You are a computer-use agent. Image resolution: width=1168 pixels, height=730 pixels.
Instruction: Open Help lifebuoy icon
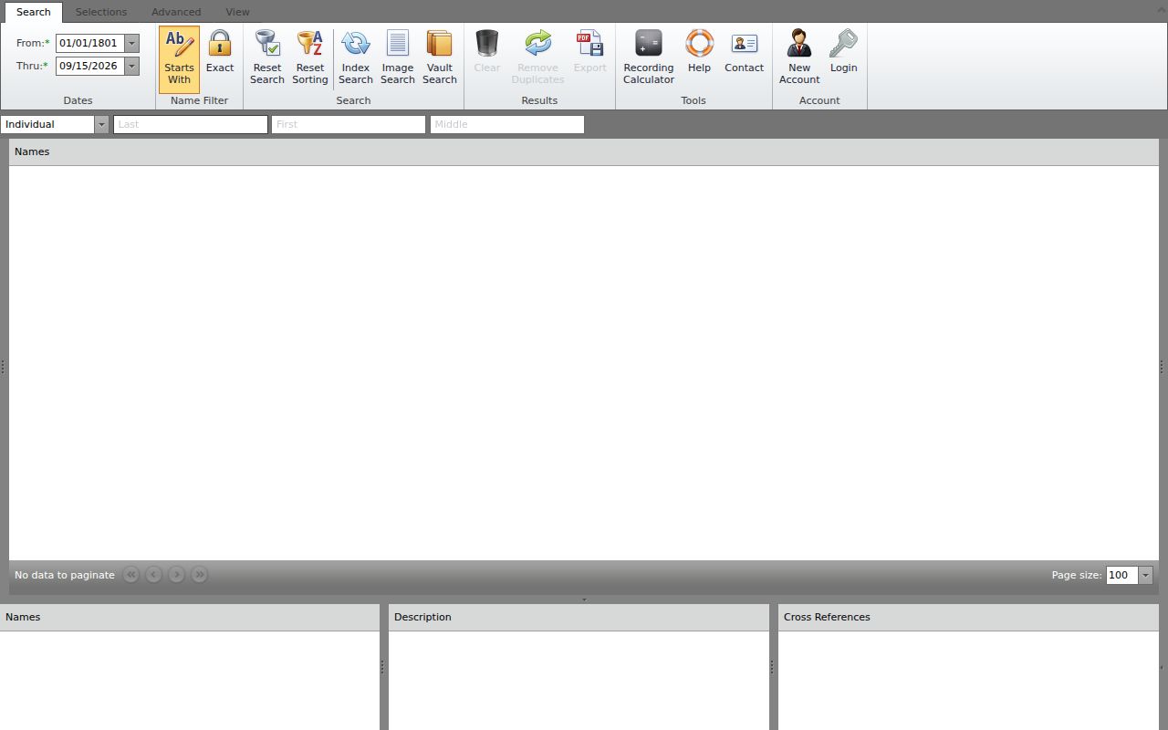(x=699, y=43)
